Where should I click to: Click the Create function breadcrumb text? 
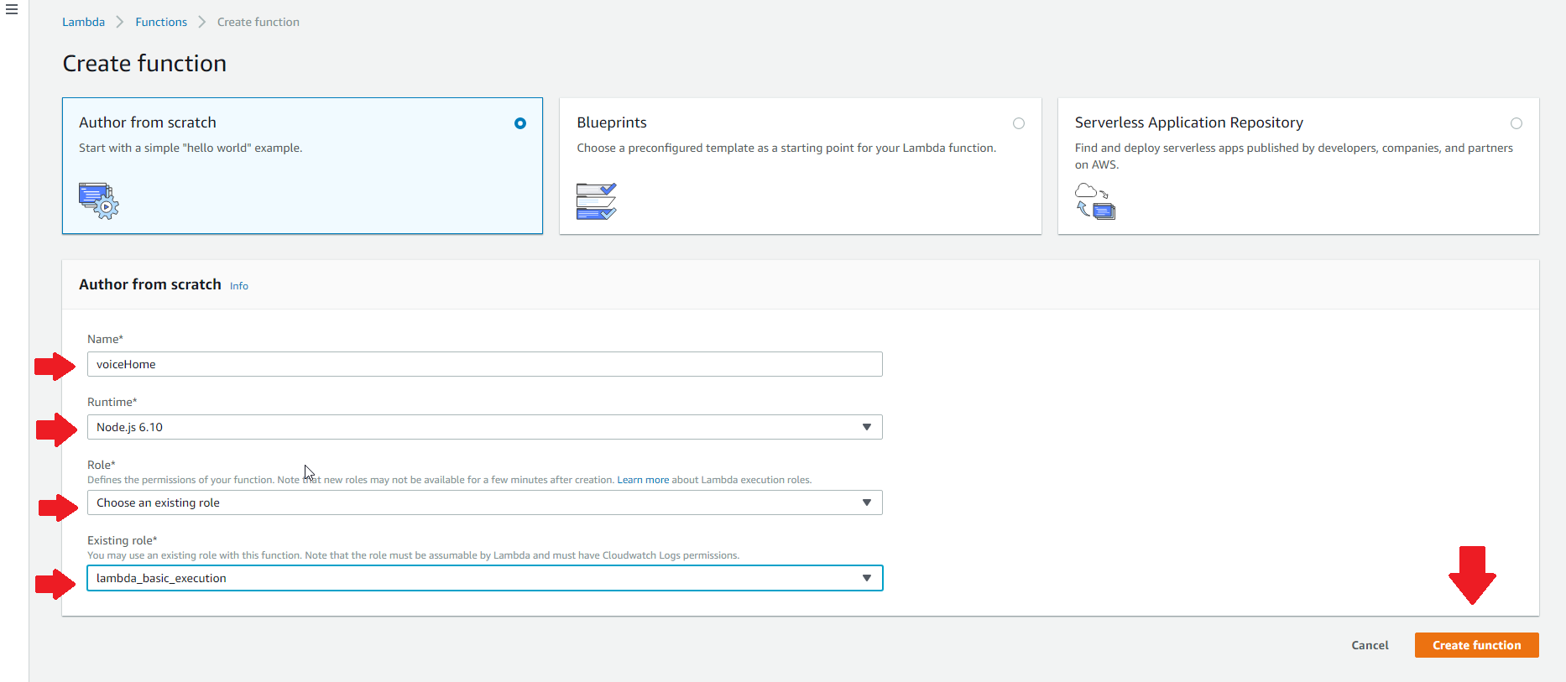[x=258, y=22]
